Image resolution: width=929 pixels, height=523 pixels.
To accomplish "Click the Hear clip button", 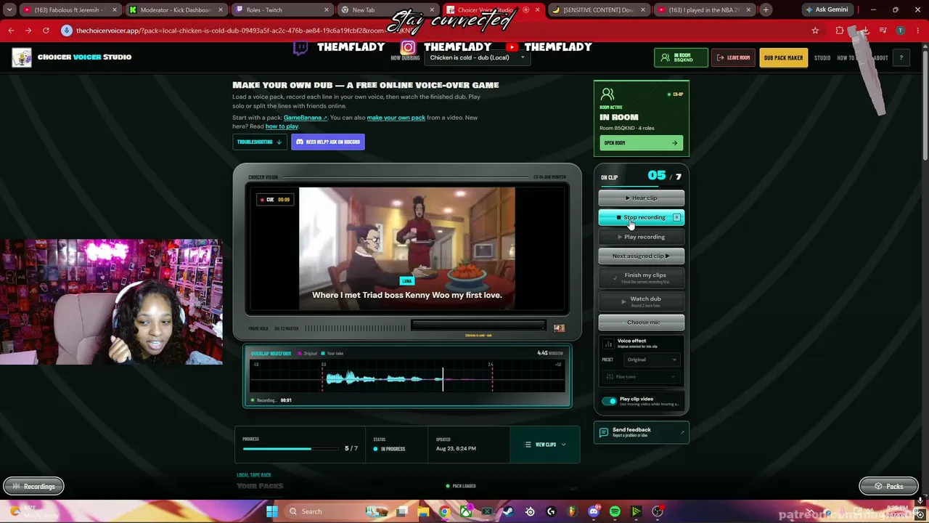I will pos(641,198).
